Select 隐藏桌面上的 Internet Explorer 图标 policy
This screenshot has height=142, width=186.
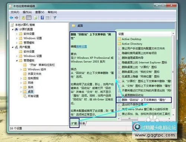tap(144, 62)
